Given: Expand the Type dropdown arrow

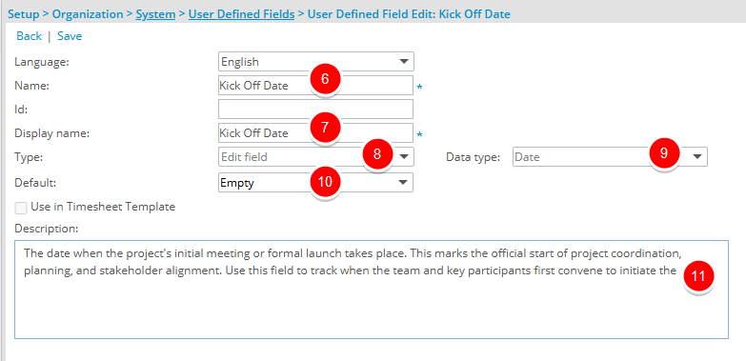Looking at the screenshot, I should pyautogui.click(x=403, y=157).
